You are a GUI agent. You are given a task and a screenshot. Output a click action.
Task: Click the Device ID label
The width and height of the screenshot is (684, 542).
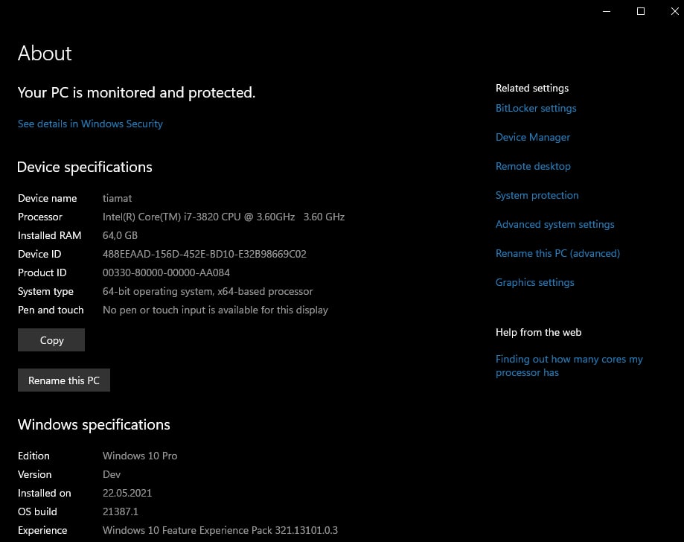tap(39, 254)
